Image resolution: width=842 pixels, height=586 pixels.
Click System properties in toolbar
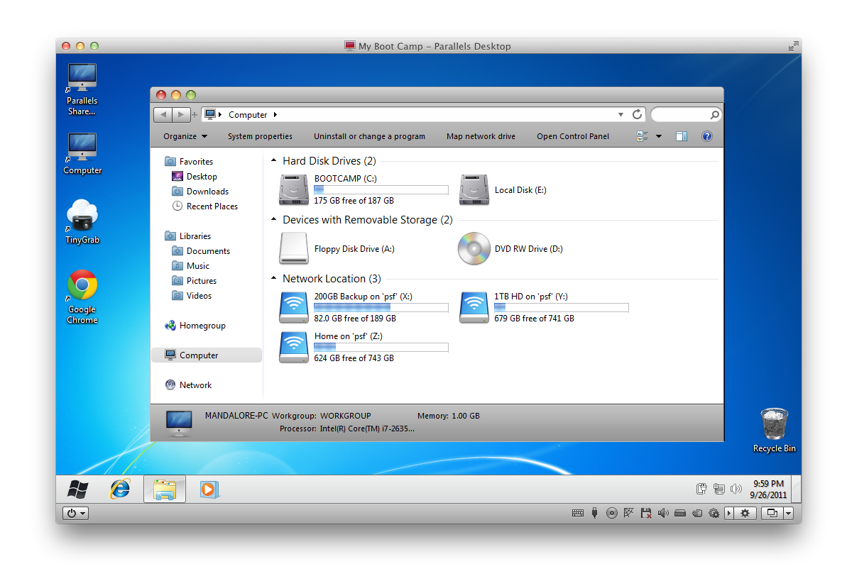coord(260,136)
